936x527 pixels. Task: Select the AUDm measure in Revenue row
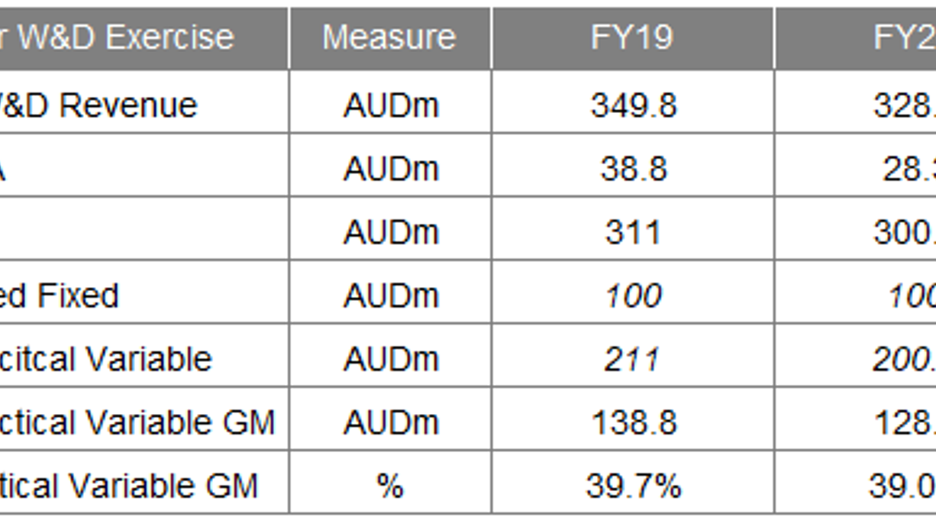point(390,105)
